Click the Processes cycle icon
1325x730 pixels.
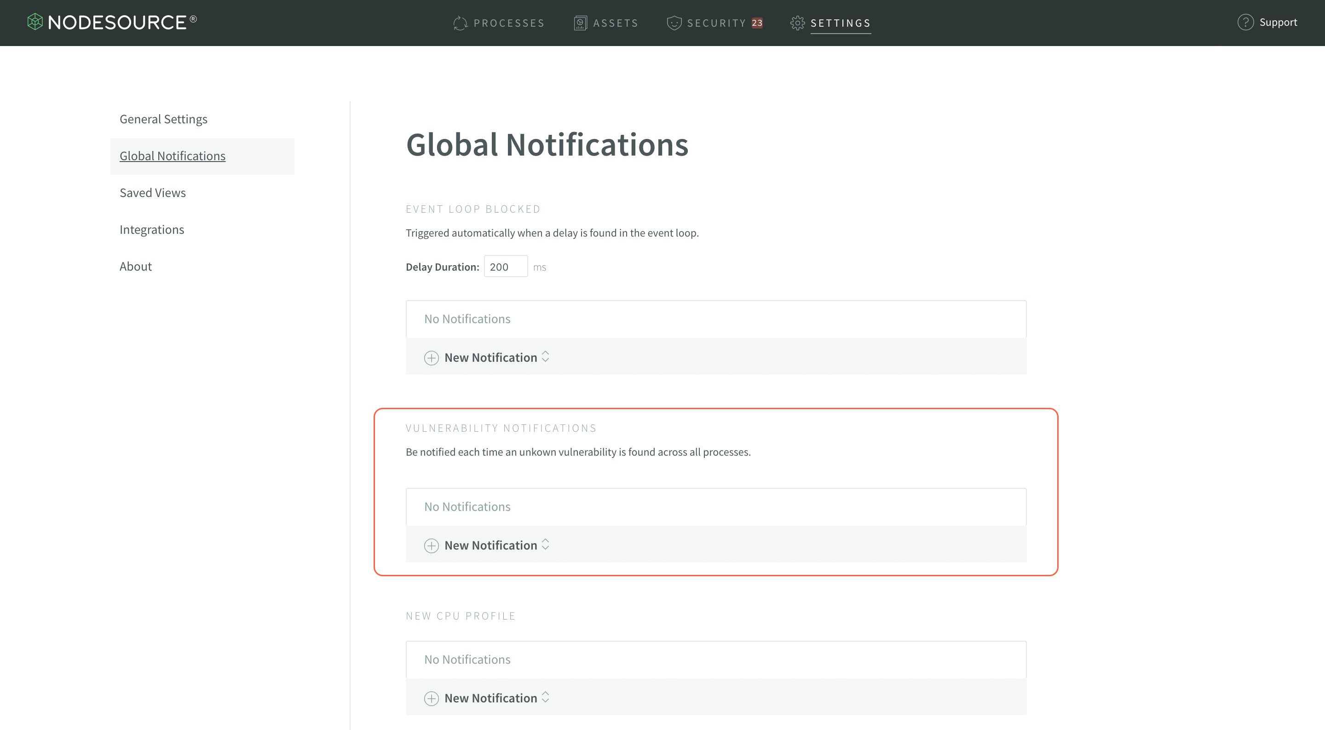tap(460, 23)
